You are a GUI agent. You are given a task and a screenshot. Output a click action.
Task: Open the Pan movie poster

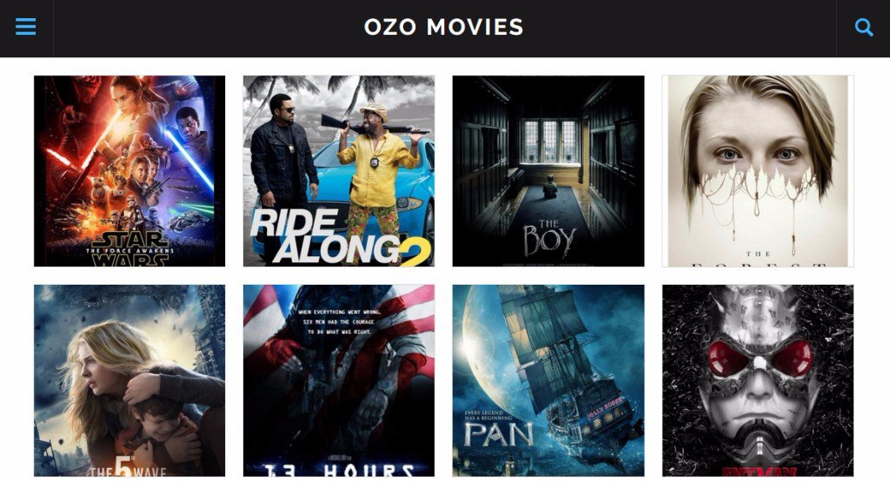click(548, 380)
